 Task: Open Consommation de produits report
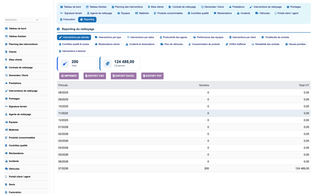tap(204, 44)
